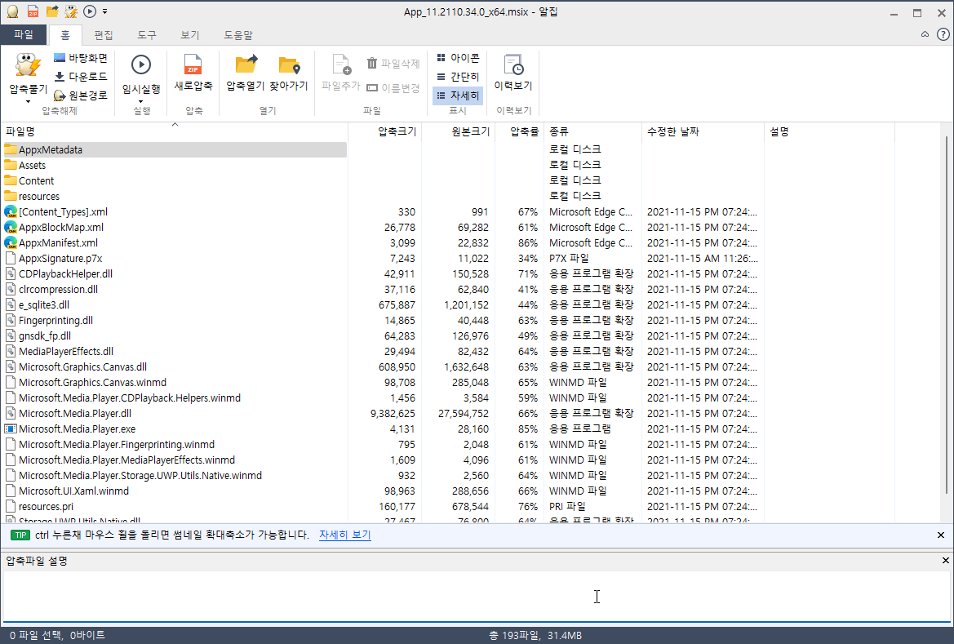The width and height of the screenshot is (954, 644).
Task: Select the [Content_Types].xml Edge icon
Action: pos(11,212)
